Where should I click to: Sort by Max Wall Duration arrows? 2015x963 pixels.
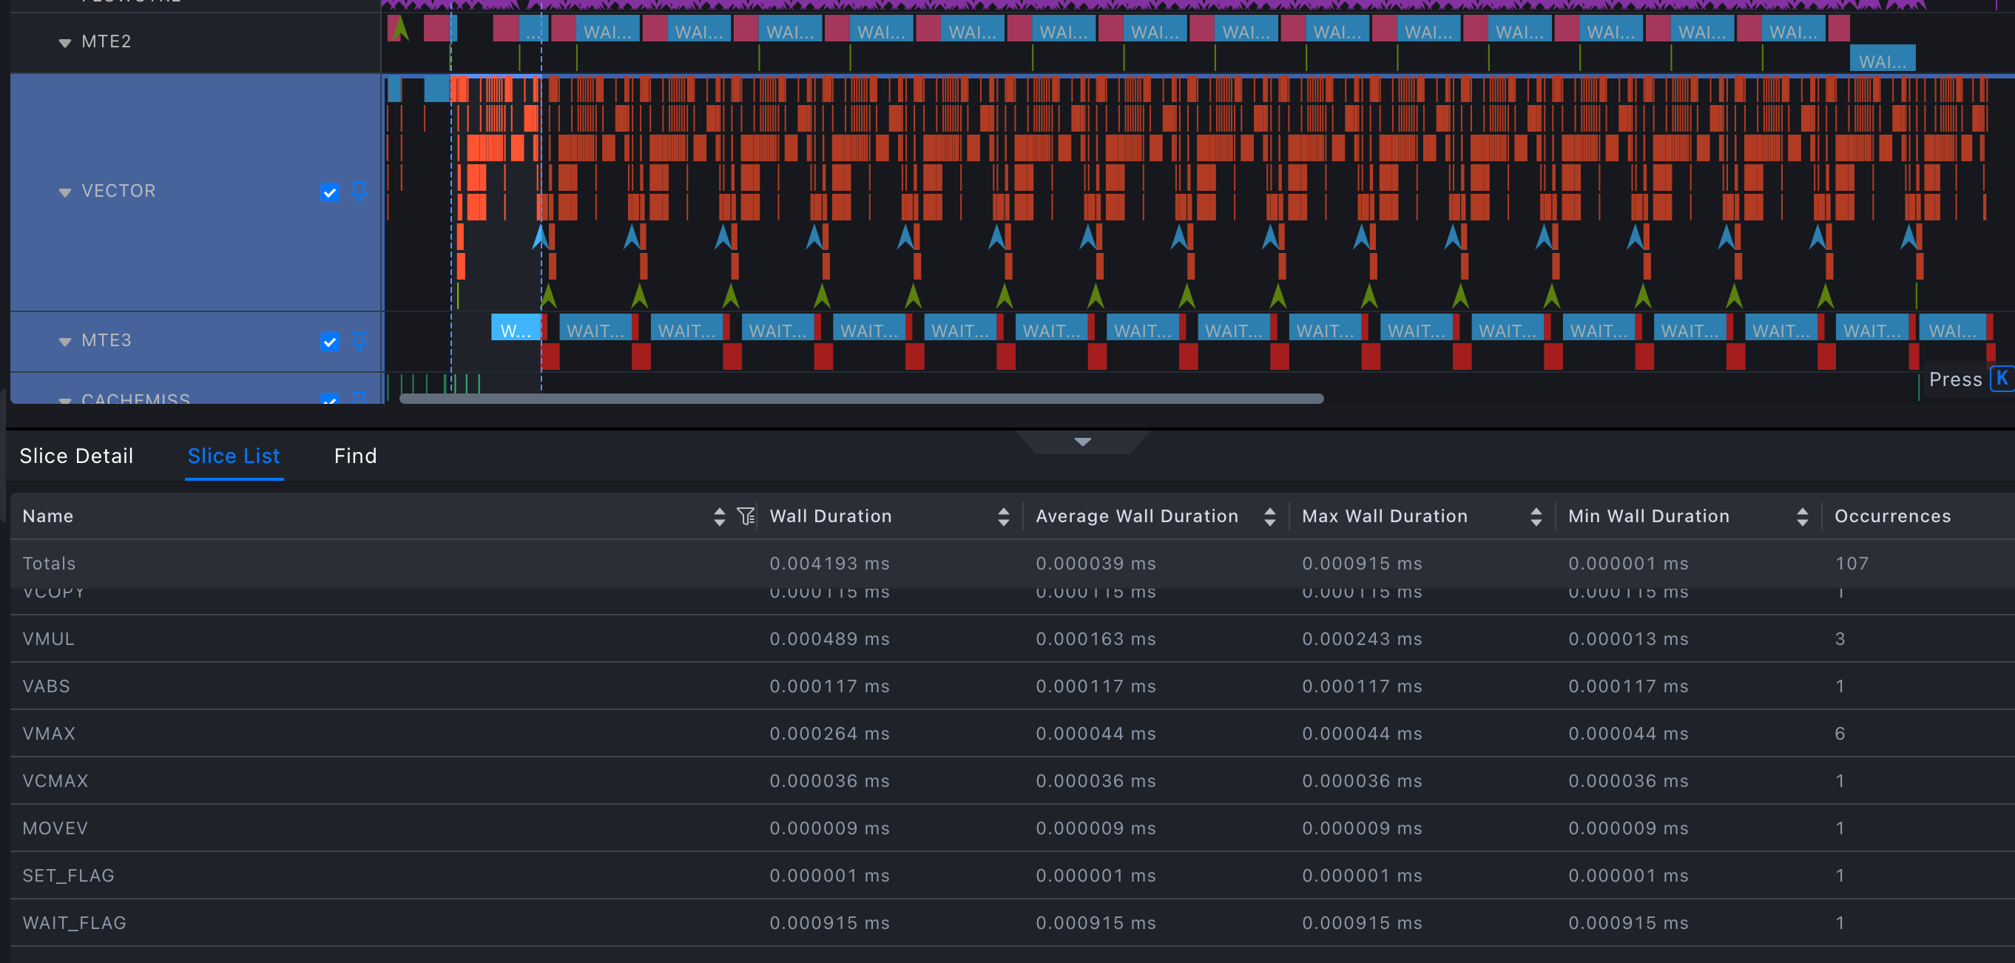(x=1536, y=516)
